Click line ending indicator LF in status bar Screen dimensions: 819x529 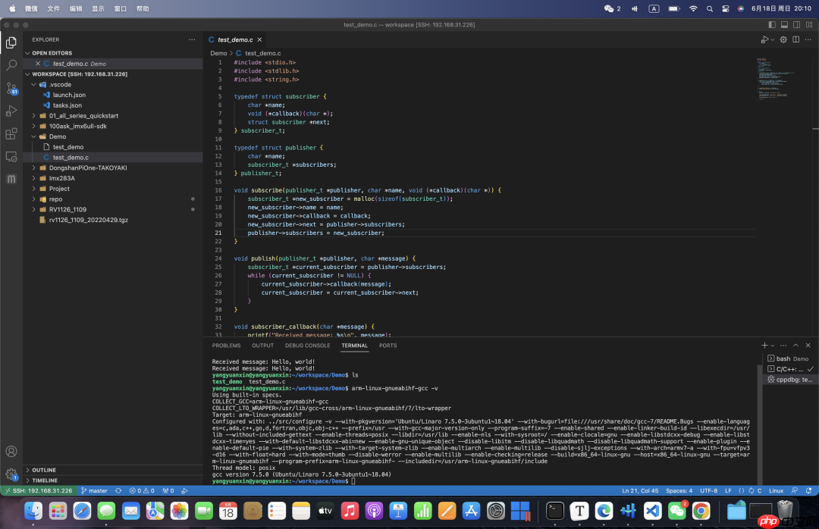click(728, 490)
